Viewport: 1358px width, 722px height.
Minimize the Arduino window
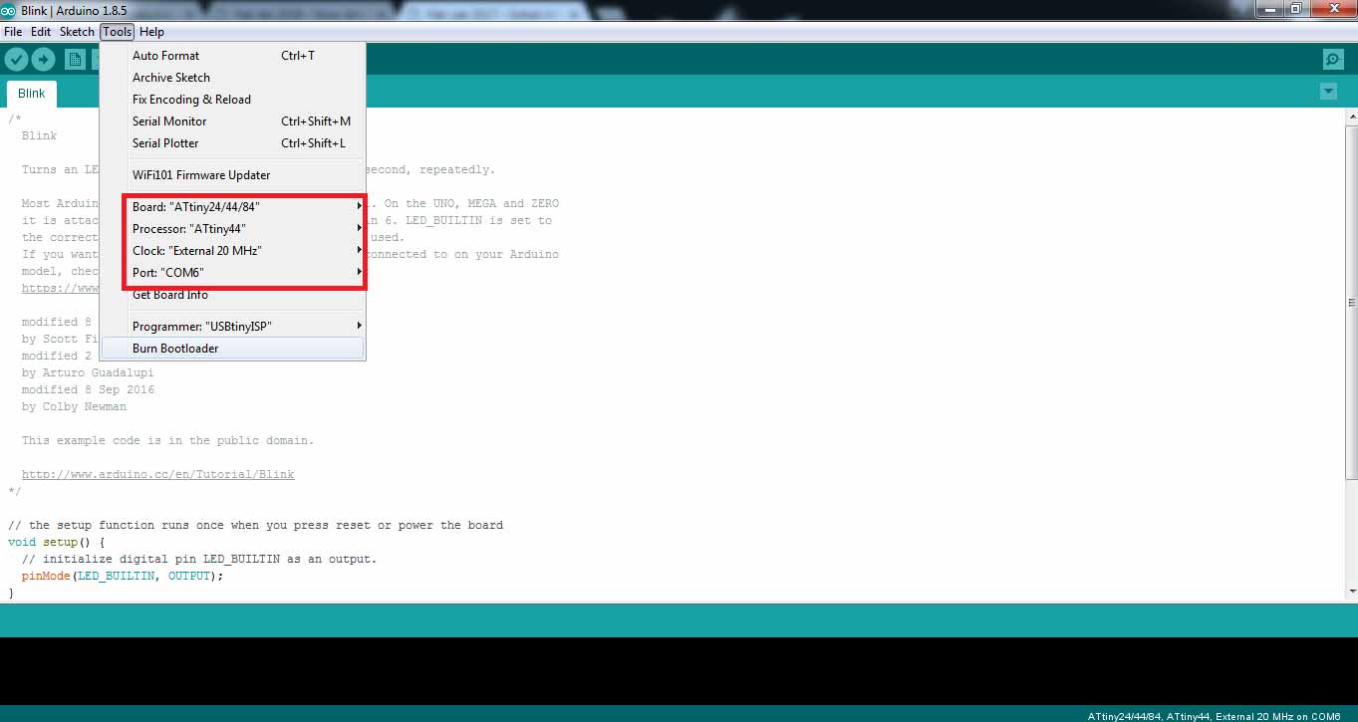coord(1269,8)
